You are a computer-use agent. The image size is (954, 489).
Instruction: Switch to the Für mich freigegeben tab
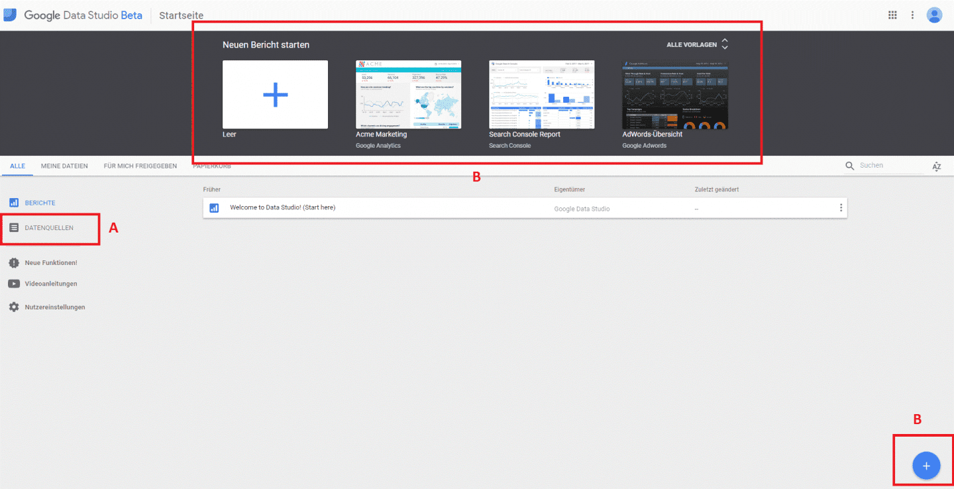140,166
